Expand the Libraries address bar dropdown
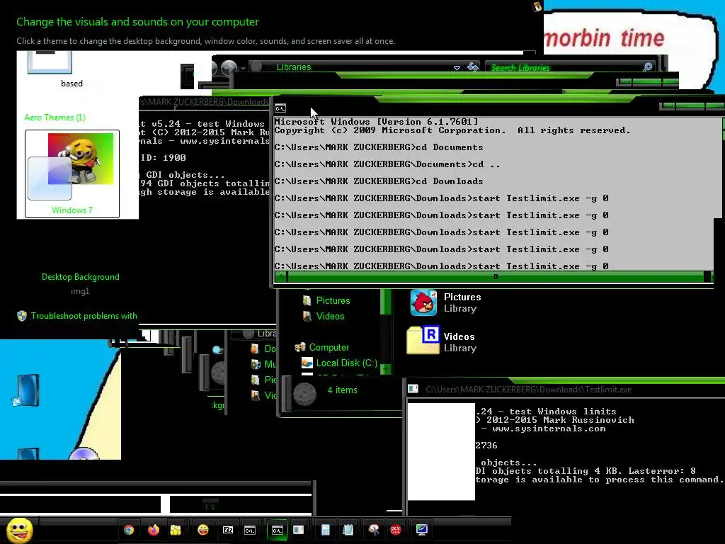The image size is (725, 544). pos(457,67)
